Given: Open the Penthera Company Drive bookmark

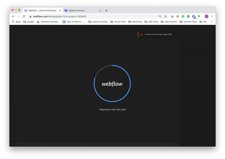Looking at the screenshot, I should tap(48, 22).
